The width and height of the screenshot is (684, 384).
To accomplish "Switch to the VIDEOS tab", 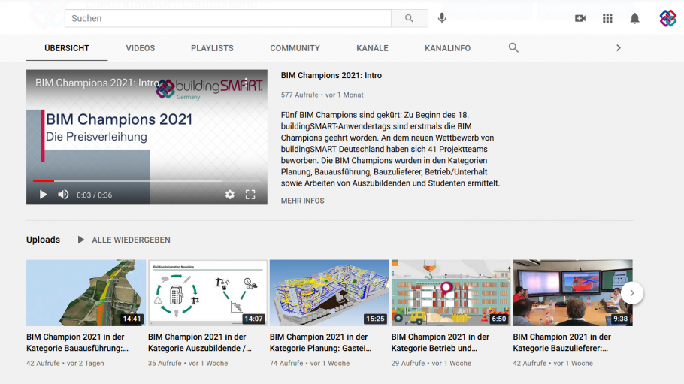I will click(141, 48).
